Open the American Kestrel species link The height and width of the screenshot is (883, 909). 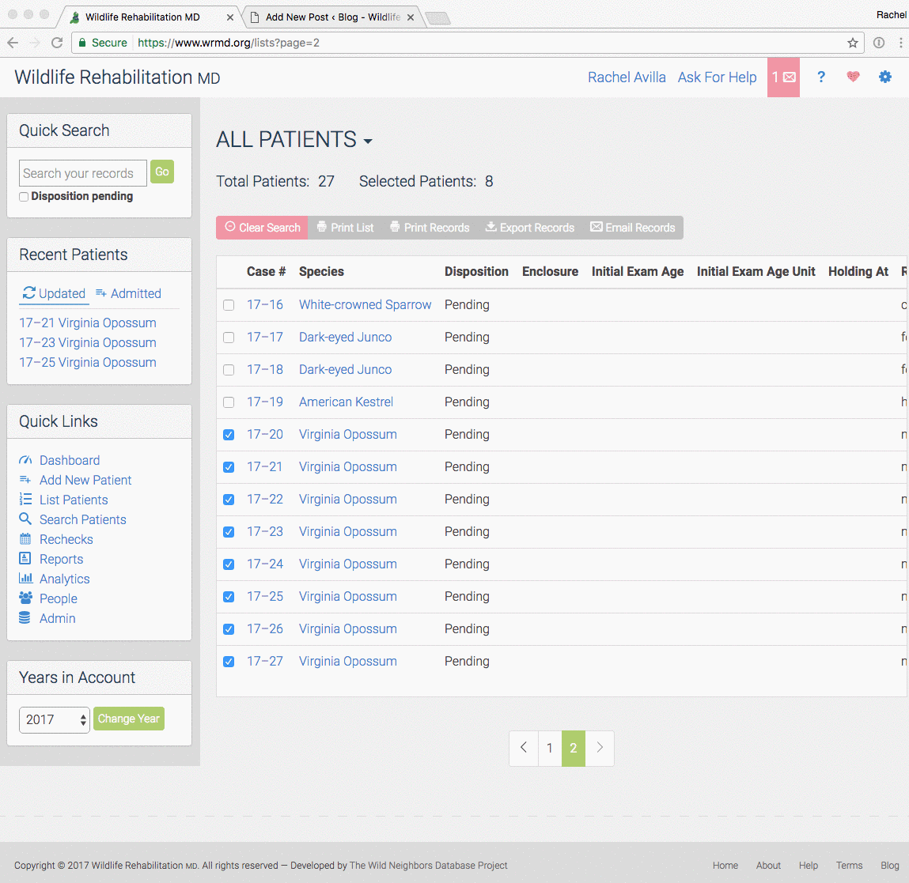[346, 402]
